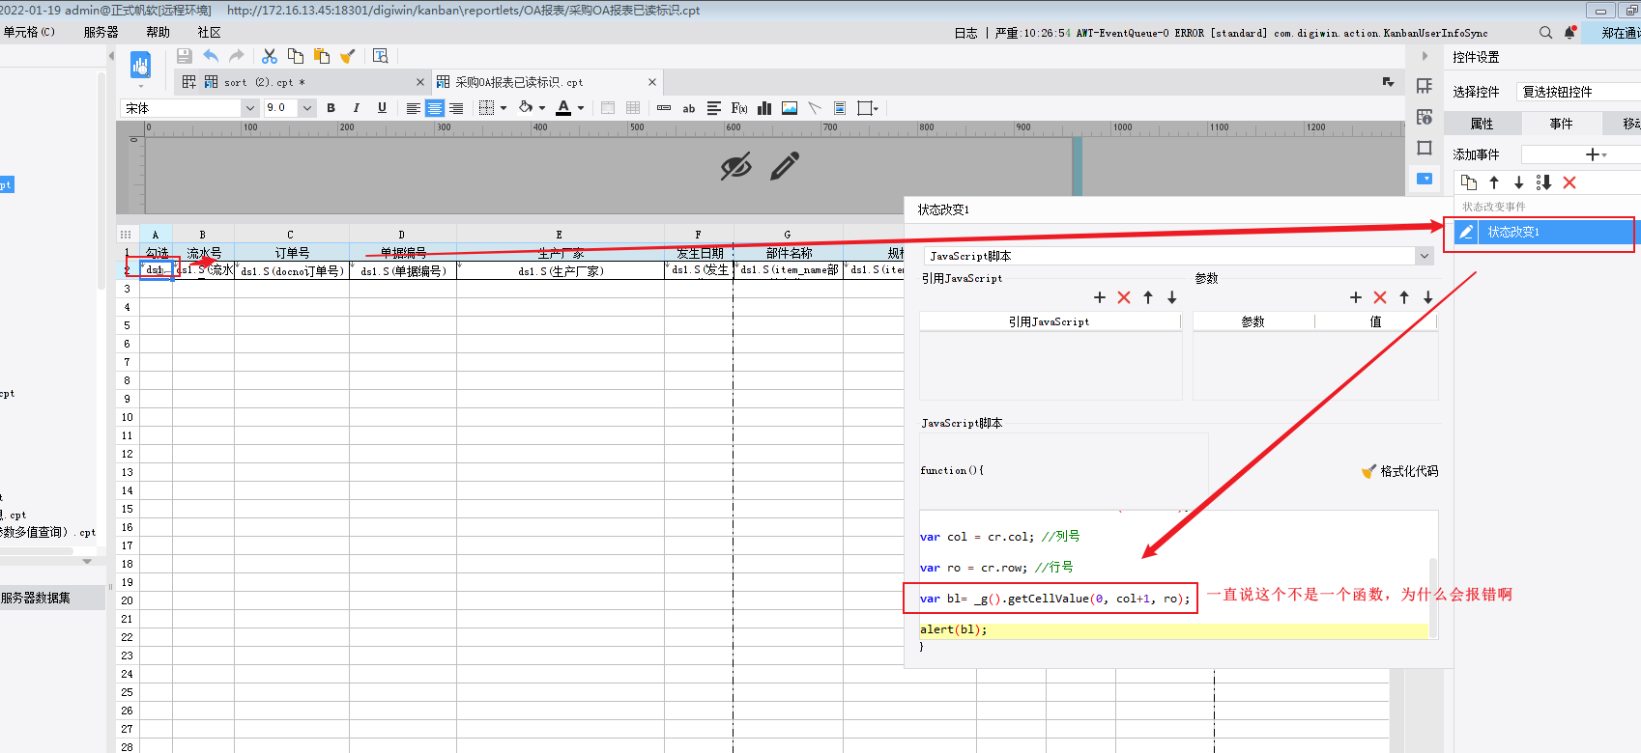Click the Paste clipboard icon
The height and width of the screenshot is (753, 1641).
[x=322, y=56]
